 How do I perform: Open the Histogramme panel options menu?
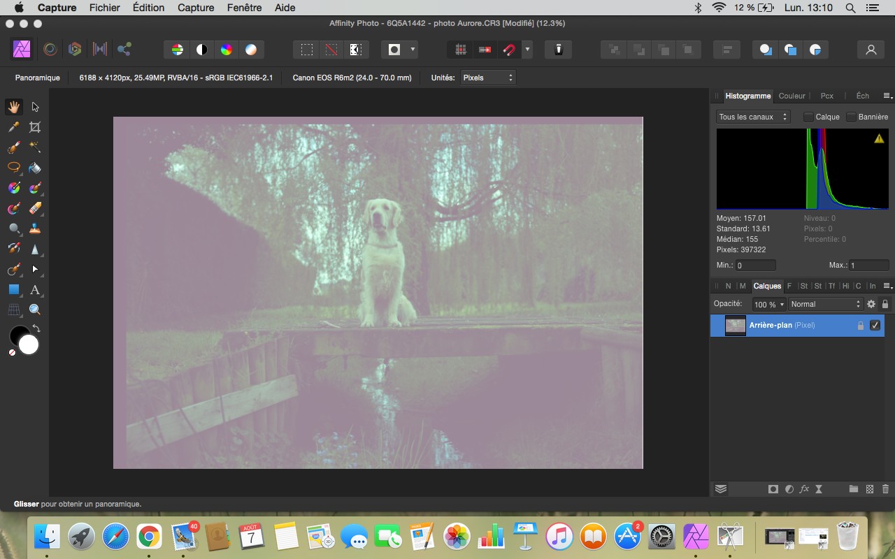(x=887, y=96)
